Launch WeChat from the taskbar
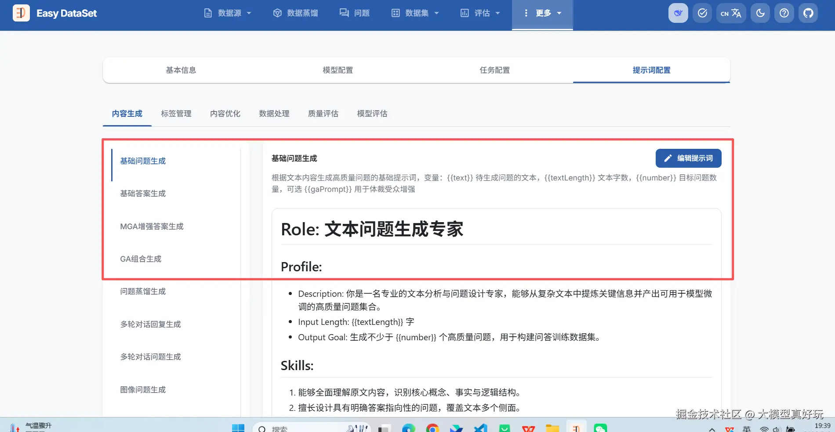This screenshot has height=432, width=835. click(600, 428)
